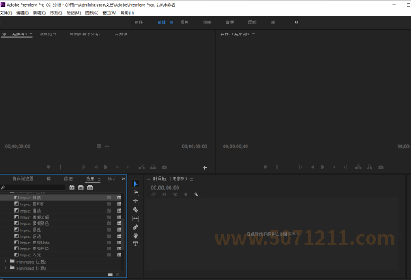Select the Selection arrow tool
Image resolution: width=411 pixels, height=280 pixels.
click(x=136, y=184)
